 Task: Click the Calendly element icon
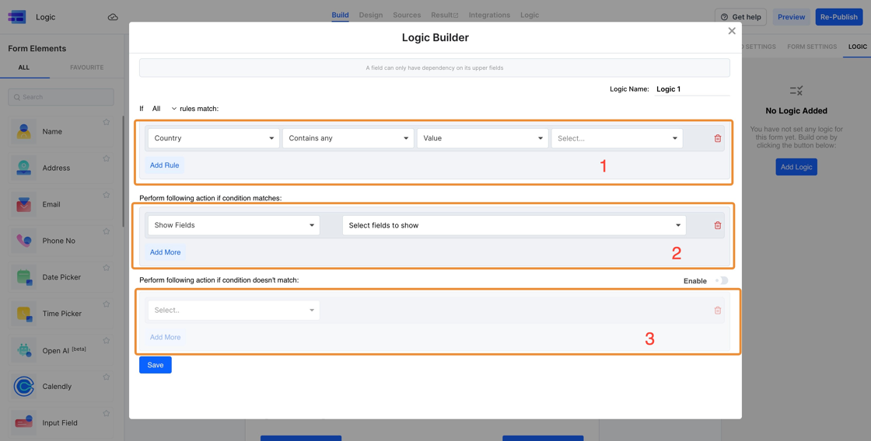pyautogui.click(x=24, y=386)
